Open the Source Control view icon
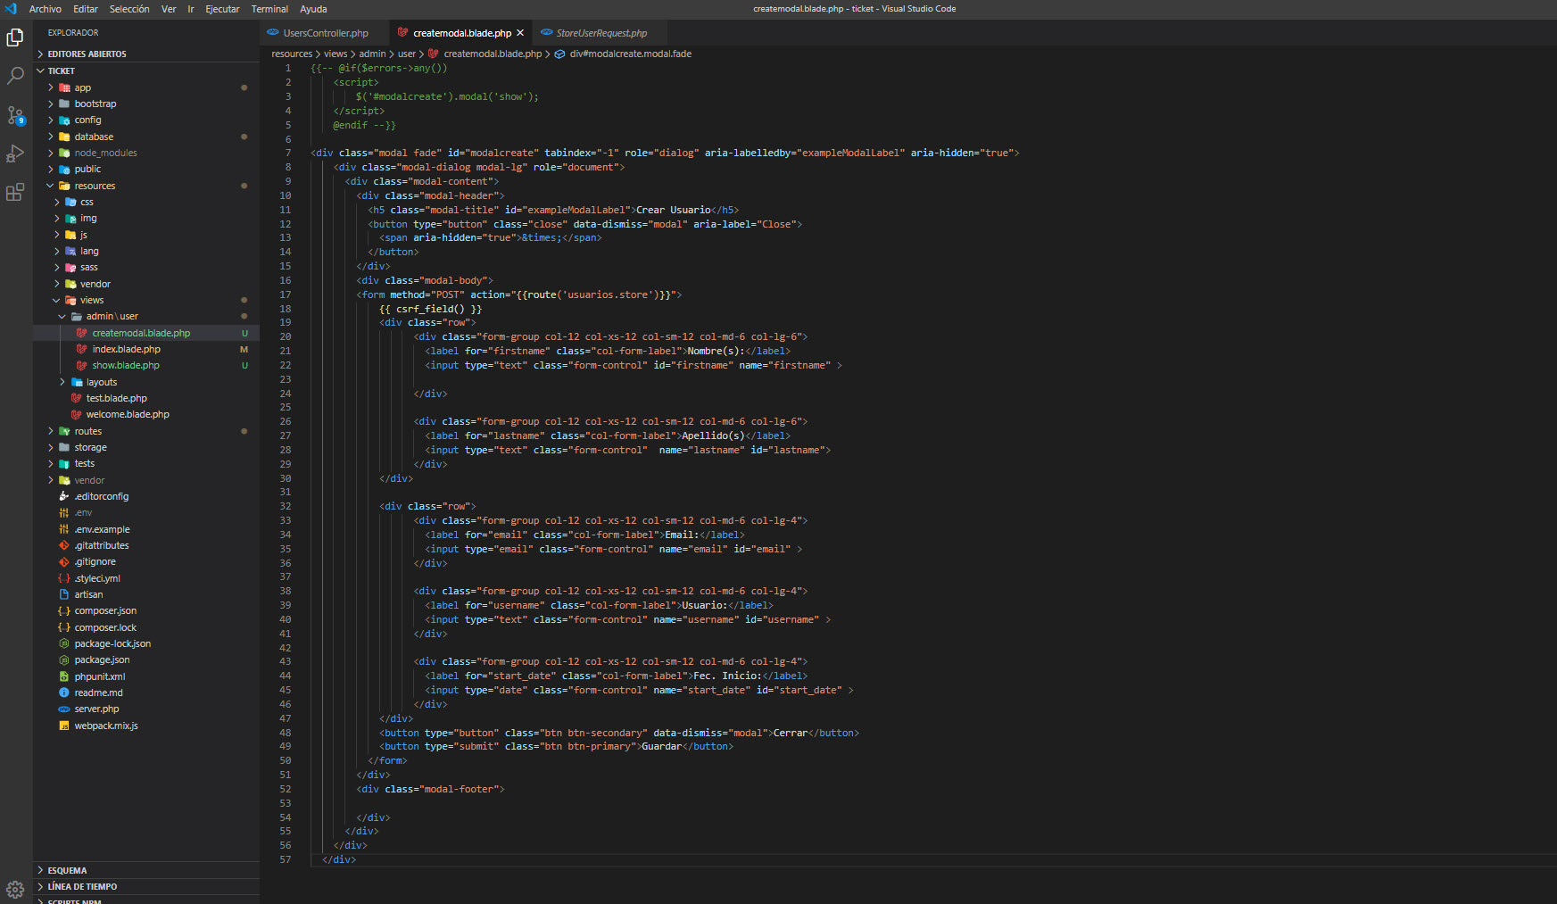The height and width of the screenshot is (904, 1557). (x=15, y=115)
